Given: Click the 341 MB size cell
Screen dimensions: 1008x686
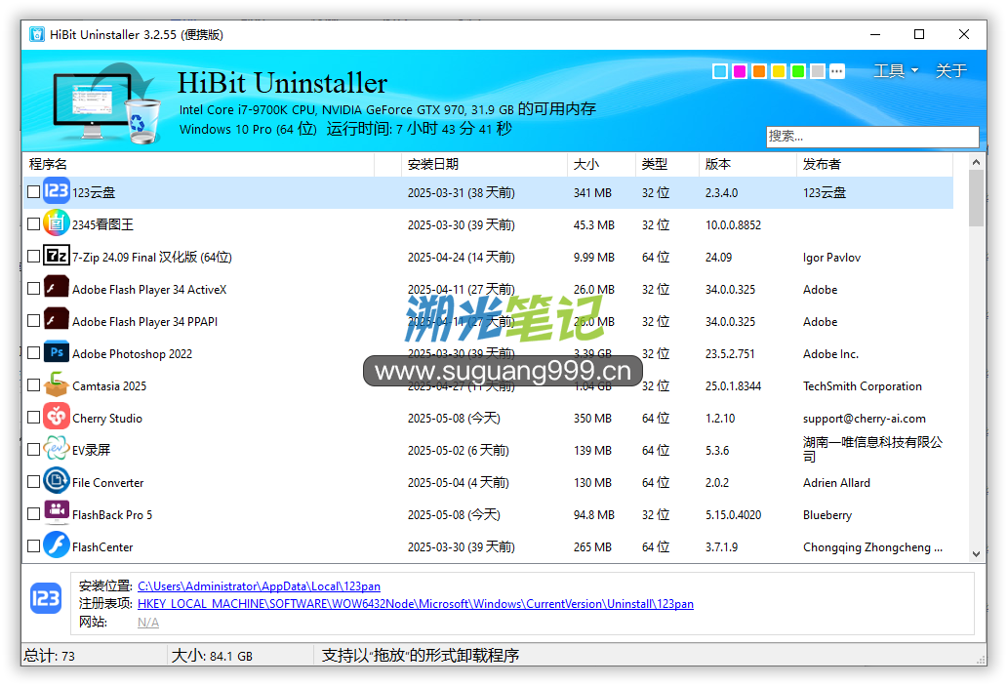Looking at the screenshot, I should tap(592, 193).
